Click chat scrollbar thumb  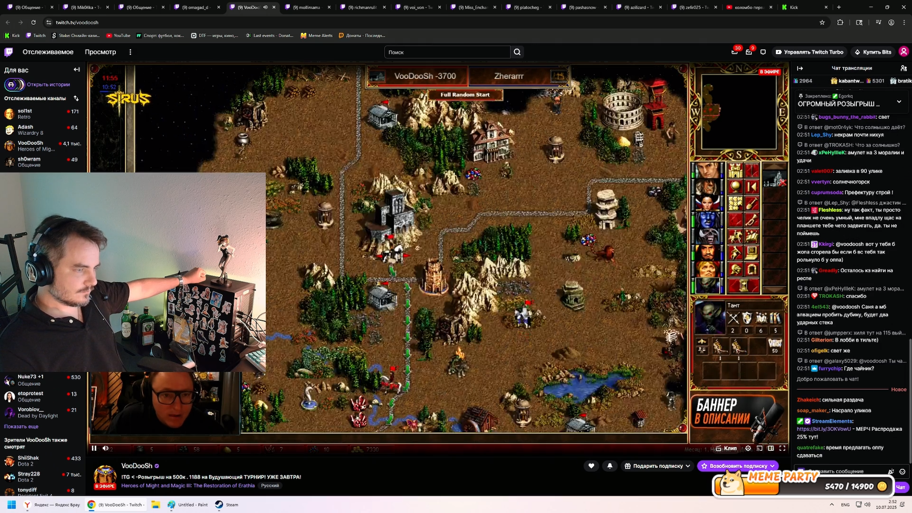(910, 401)
